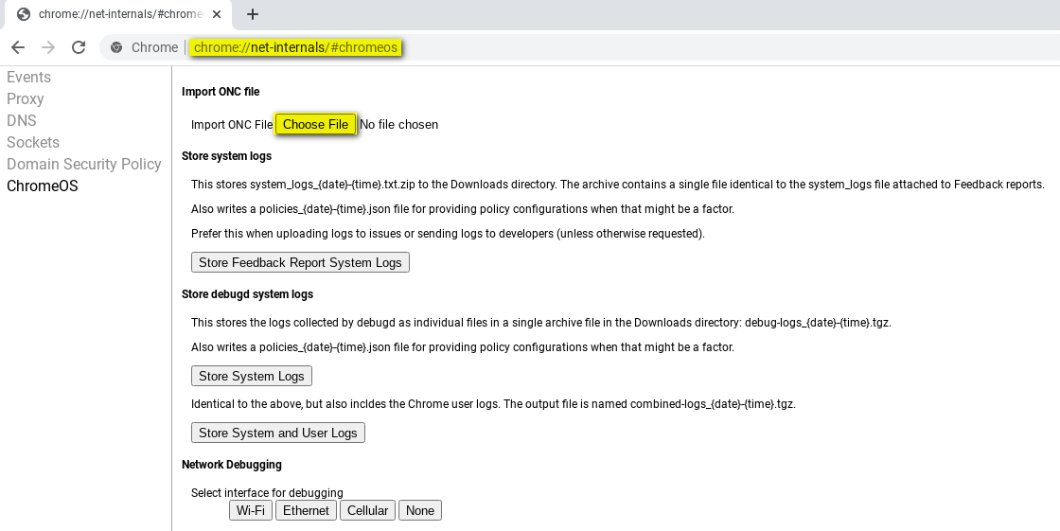The width and height of the screenshot is (1060, 531).
Task: Select Sockets in the sidebar
Action: pyautogui.click(x=33, y=143)
